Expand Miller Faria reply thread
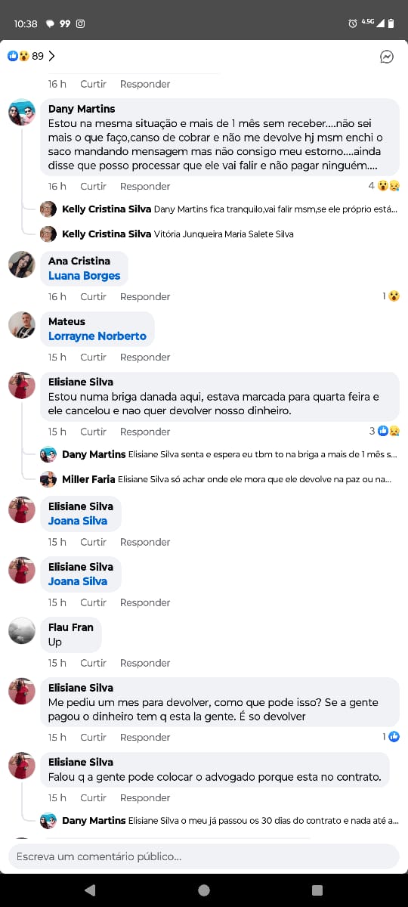This screenshot has height=907, width=408. pos(227,479)
